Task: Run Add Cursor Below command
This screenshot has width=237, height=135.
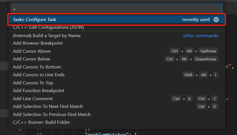Action: point(31,59)
